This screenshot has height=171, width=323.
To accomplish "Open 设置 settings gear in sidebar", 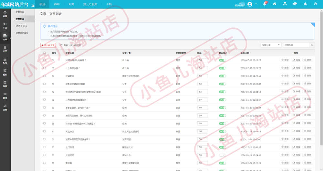I will click(5, 14).
